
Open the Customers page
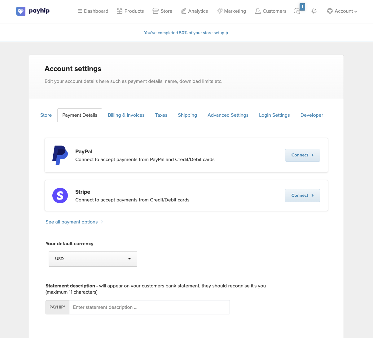(270, 11)
